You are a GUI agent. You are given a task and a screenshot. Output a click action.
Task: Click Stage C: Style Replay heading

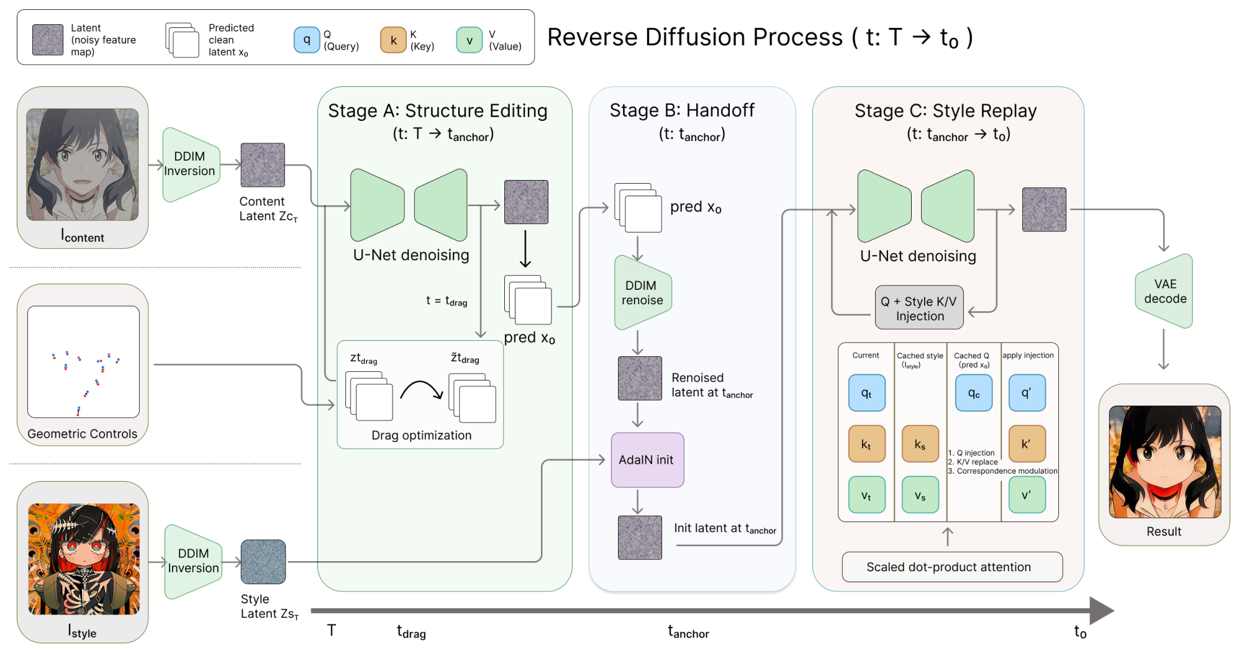(946, 111)
